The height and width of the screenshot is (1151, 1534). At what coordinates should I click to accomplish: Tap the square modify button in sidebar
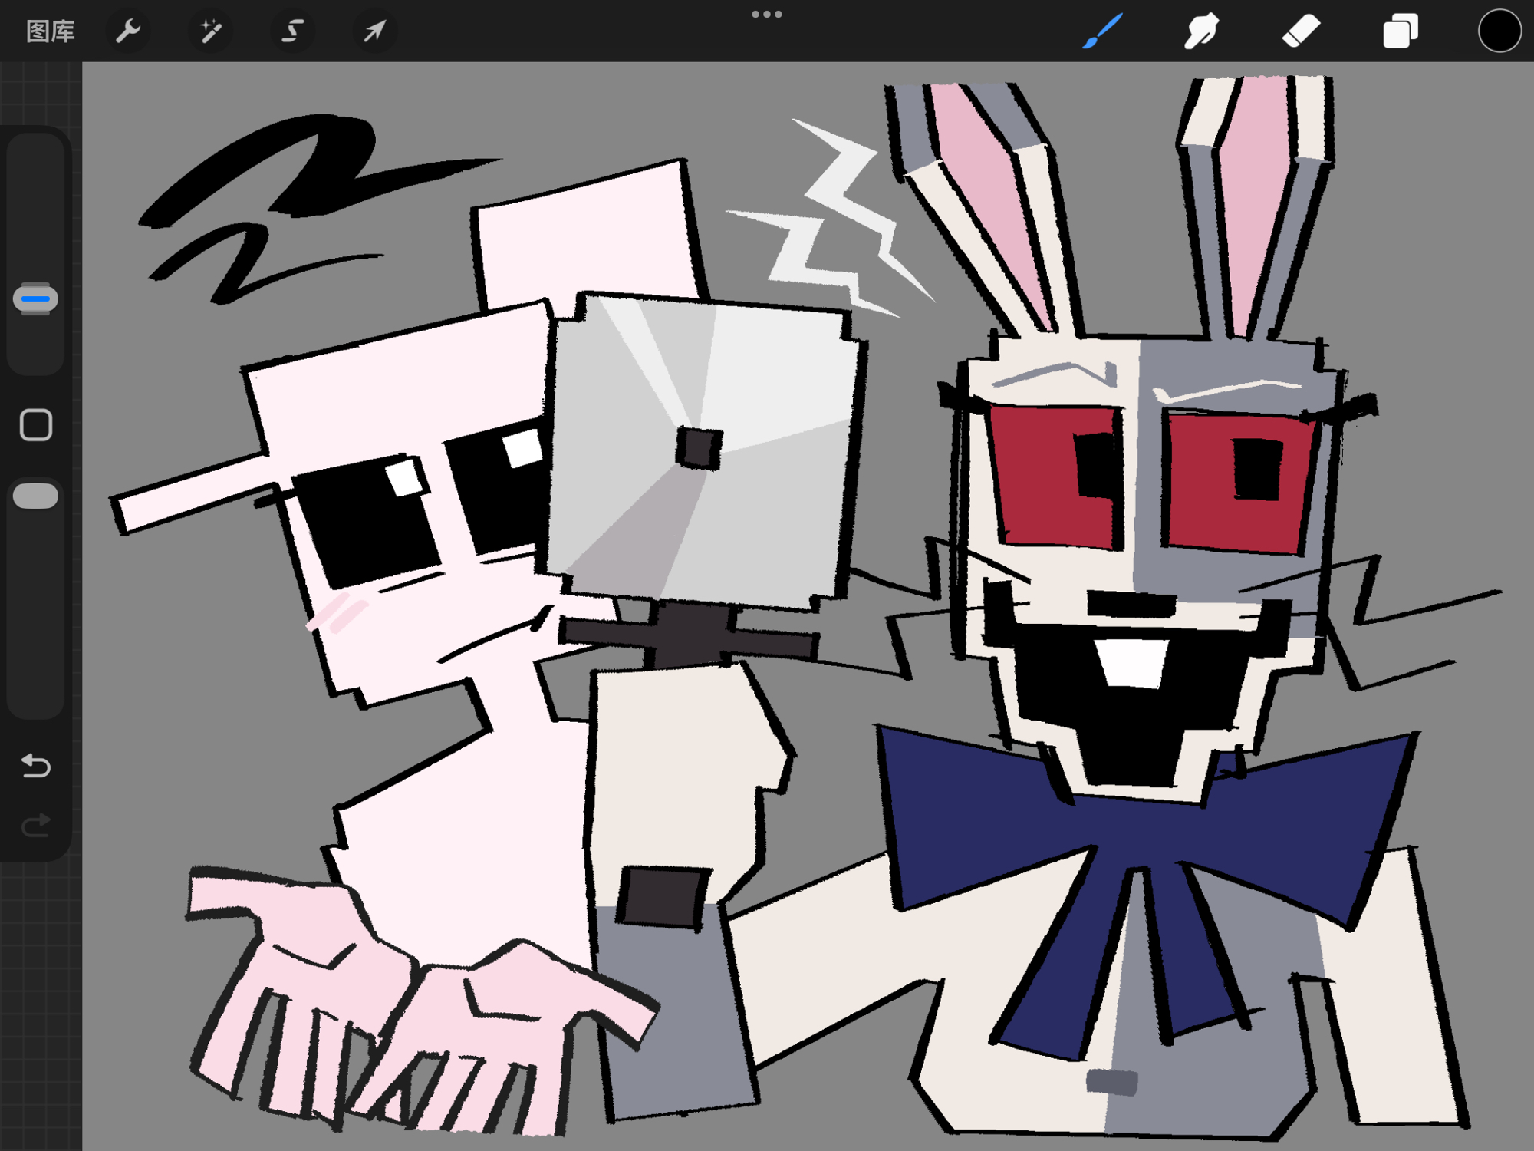tap(36, 424)
